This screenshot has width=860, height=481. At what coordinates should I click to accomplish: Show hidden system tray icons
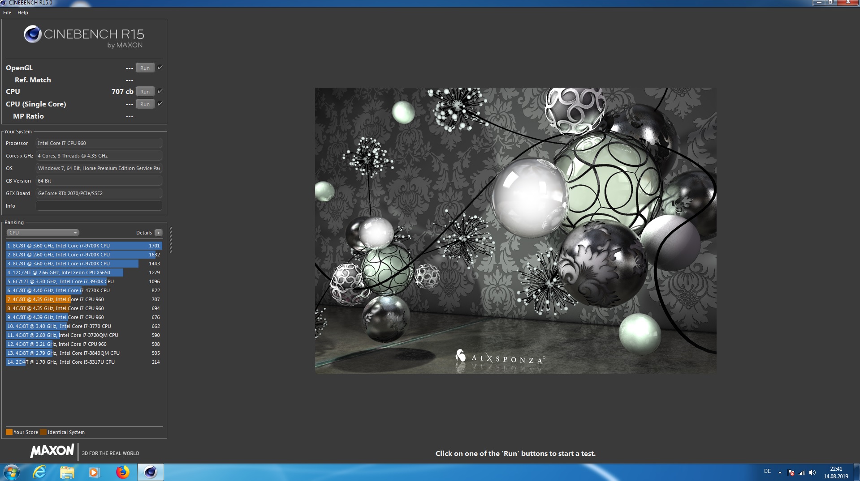(780, 472)
